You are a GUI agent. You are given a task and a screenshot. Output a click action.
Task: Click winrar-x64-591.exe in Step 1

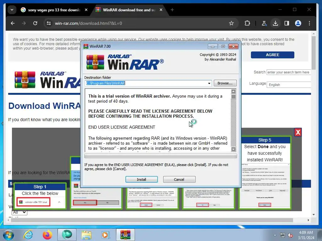point(33,202)
